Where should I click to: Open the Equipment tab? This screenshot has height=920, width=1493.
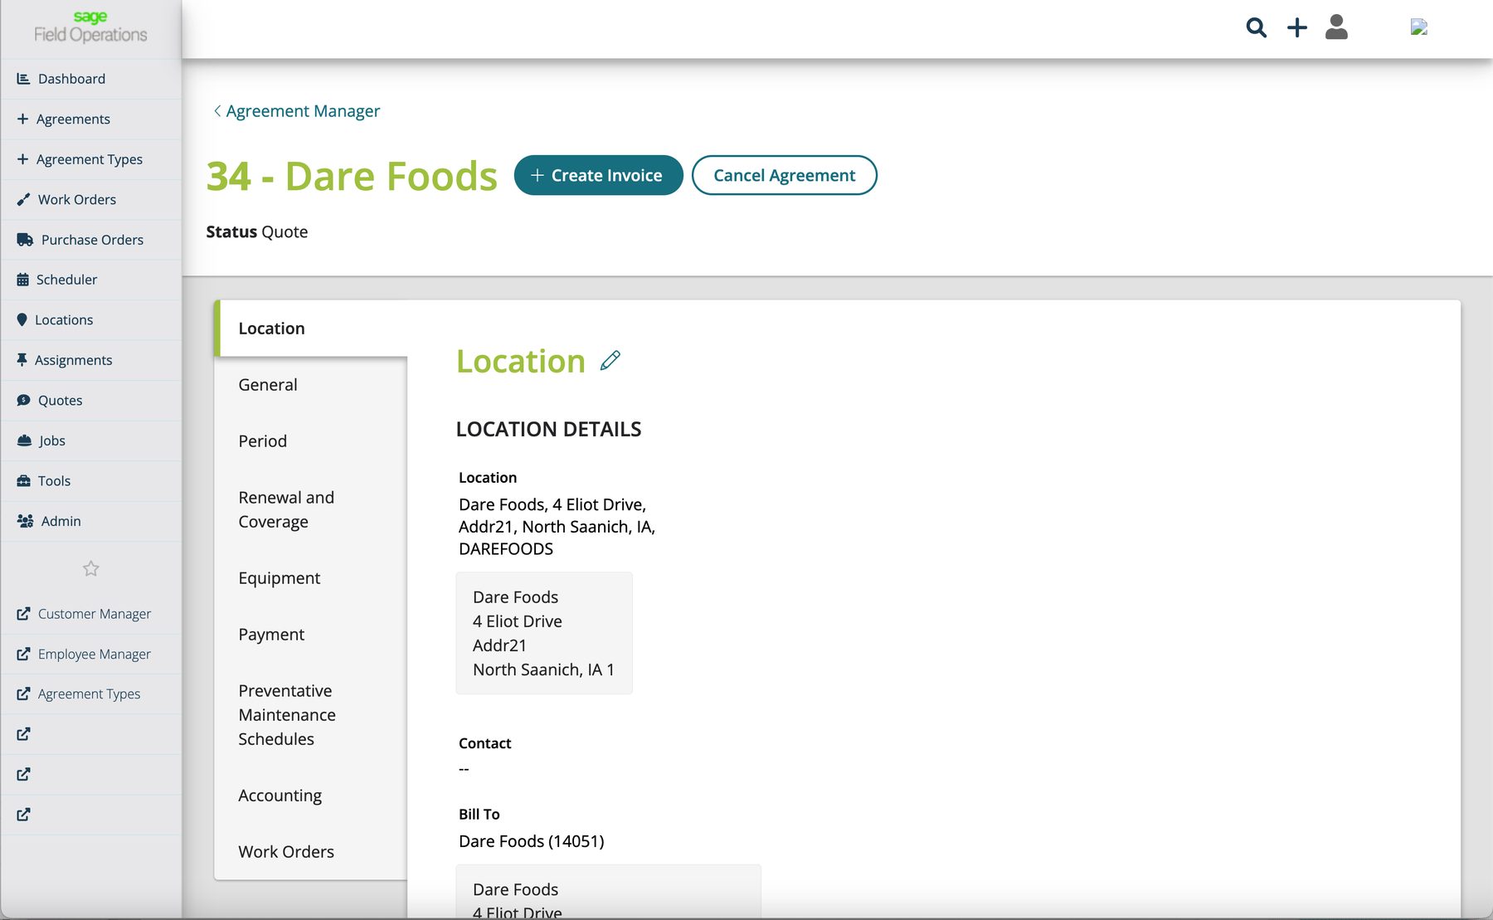coord(311,578)
